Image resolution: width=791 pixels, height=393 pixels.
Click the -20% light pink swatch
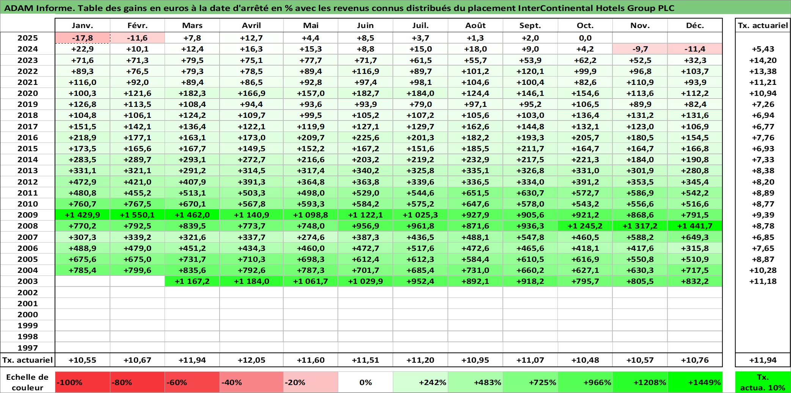(x=311, y=382)
